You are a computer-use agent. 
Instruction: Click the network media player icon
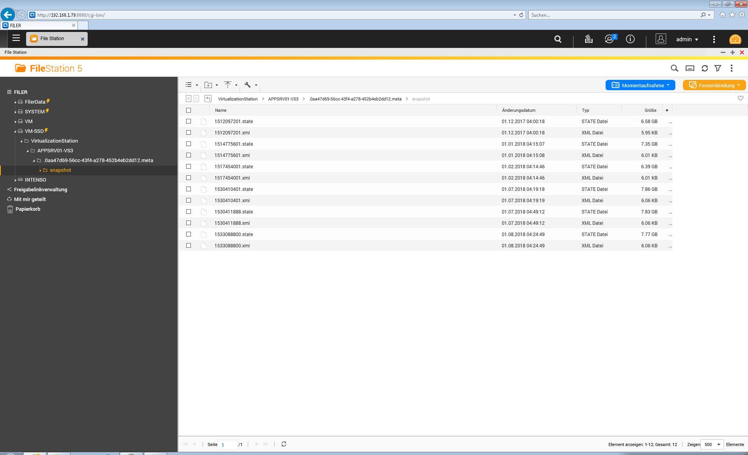(690, 68)
